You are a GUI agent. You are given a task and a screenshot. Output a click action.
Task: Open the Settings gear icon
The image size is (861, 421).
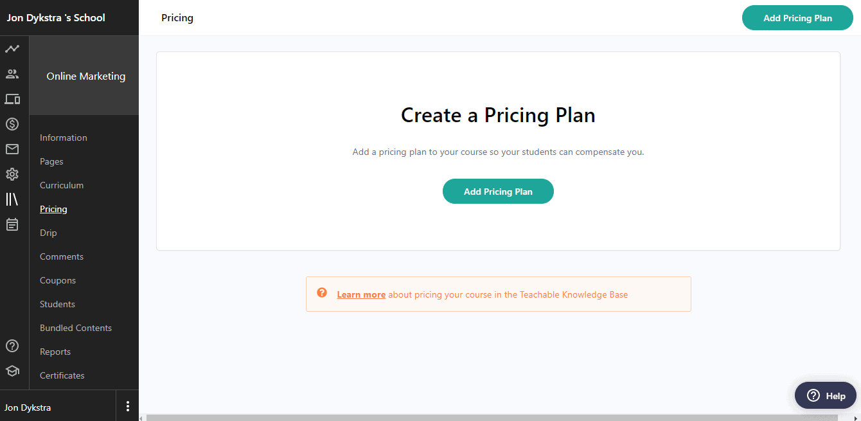pos(12,174)
